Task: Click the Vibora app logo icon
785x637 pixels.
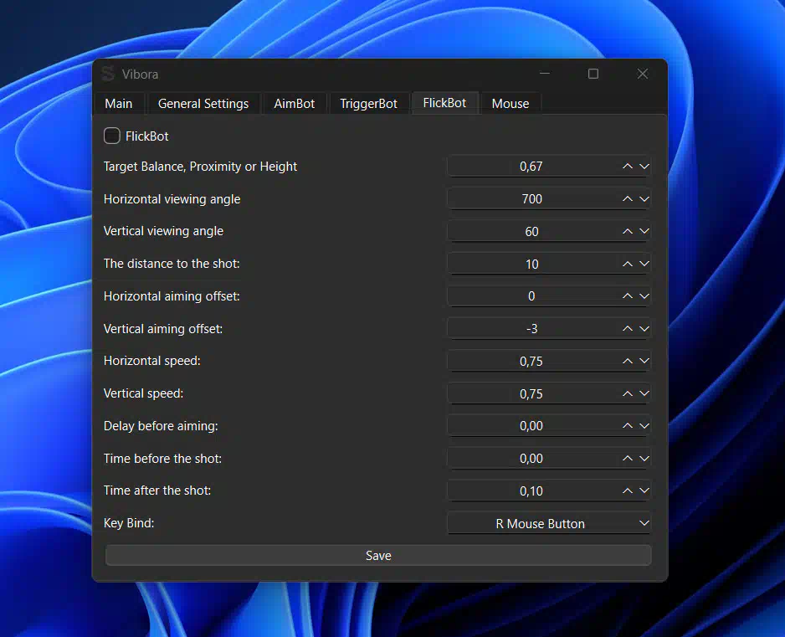Action: (108, 74)
